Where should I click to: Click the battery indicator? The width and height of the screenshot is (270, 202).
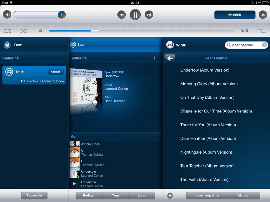265,2
